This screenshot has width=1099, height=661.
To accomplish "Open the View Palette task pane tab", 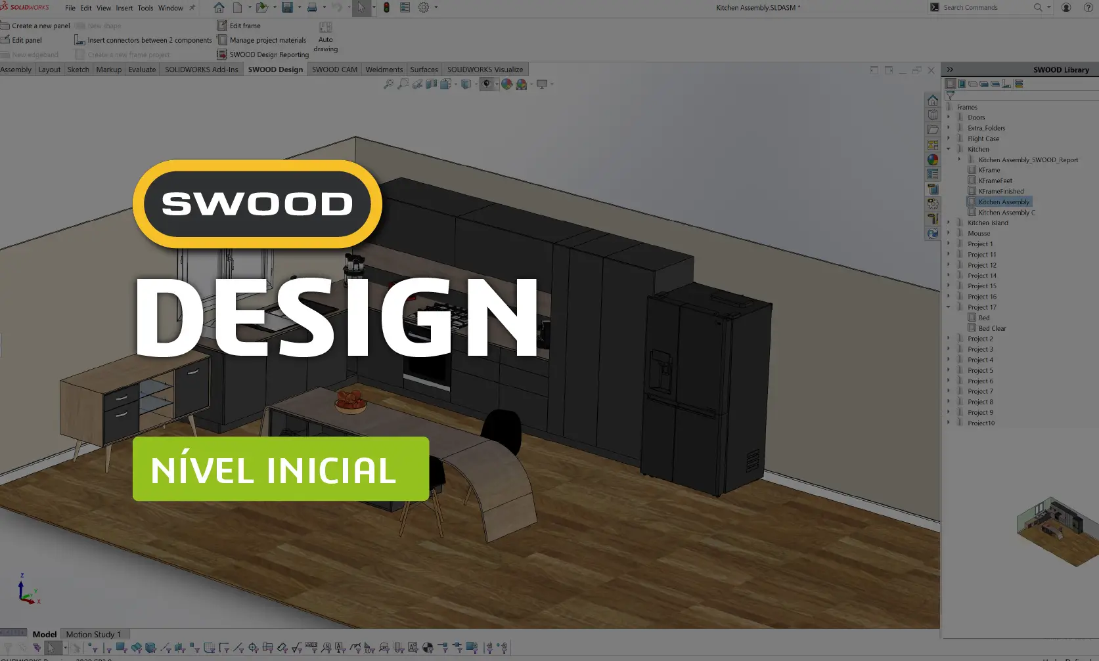I will pyautogui.click(x=933, y=144).
